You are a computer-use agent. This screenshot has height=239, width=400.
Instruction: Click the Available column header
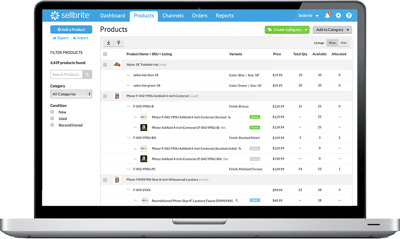319,54
